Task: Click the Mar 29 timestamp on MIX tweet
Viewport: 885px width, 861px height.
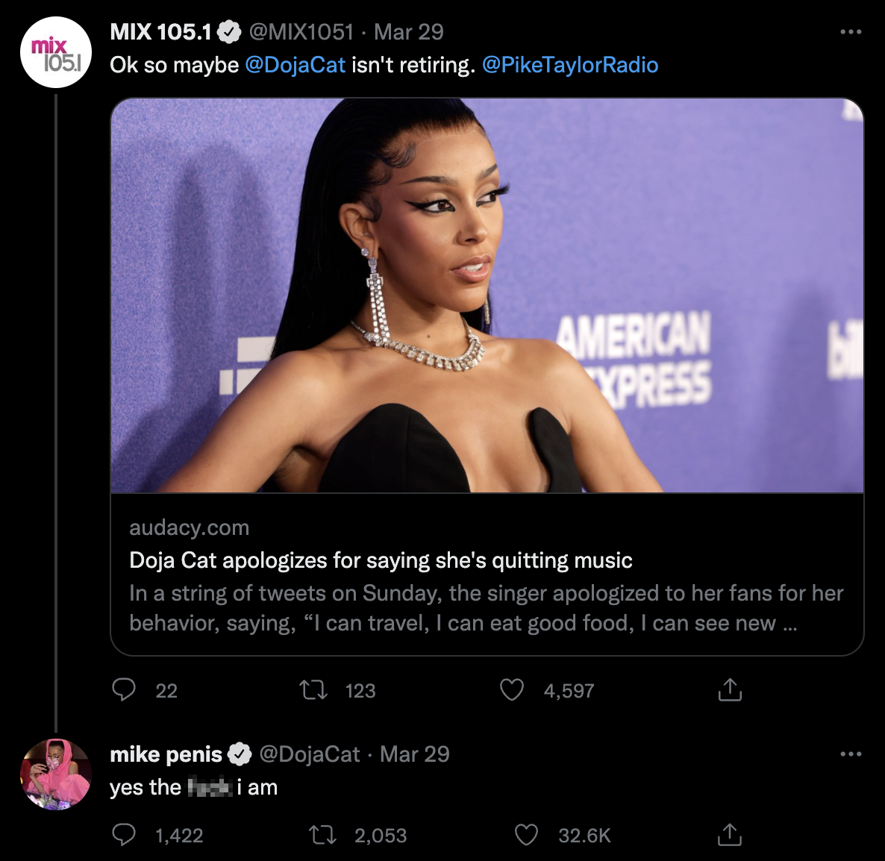Action: (x=408, y=32)
